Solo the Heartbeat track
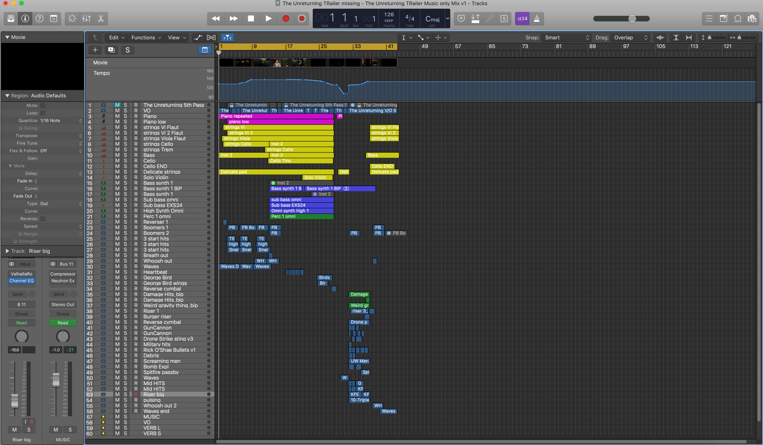This screenshot has height=445, width=763. [x=125, y=272]
